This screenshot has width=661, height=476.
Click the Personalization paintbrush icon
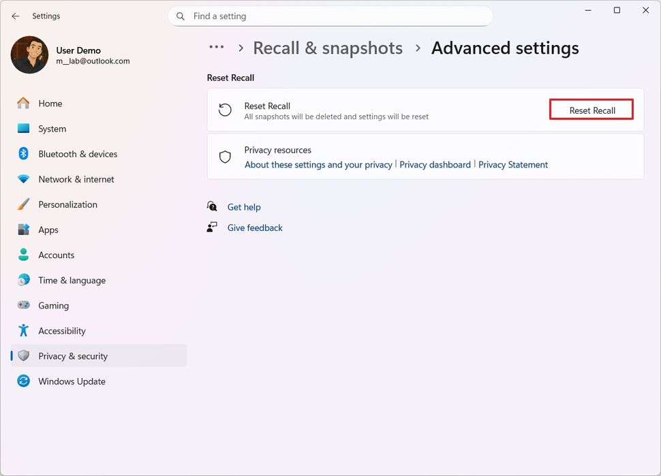[x=22, y=204]
